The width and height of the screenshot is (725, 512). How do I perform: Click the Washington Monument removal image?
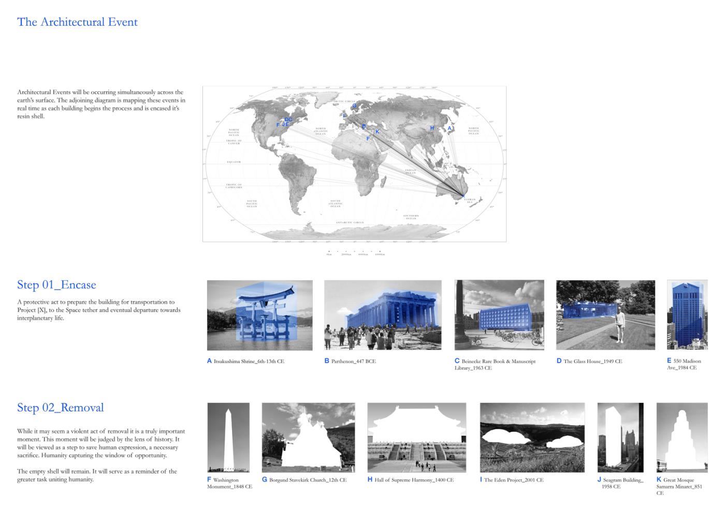[228, 438]
